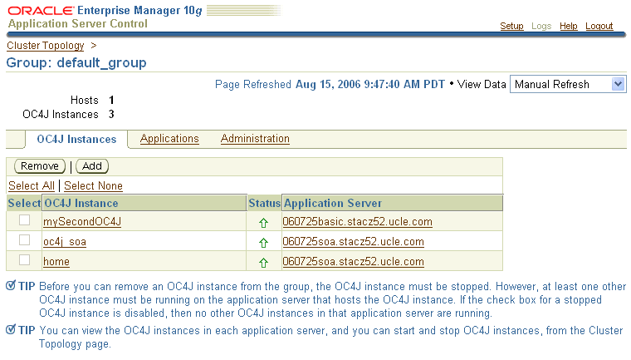The height and width of the screenshot is (360, 631).
Task: Click the Group: default_group heading
Action: click(x=76, y=63)
